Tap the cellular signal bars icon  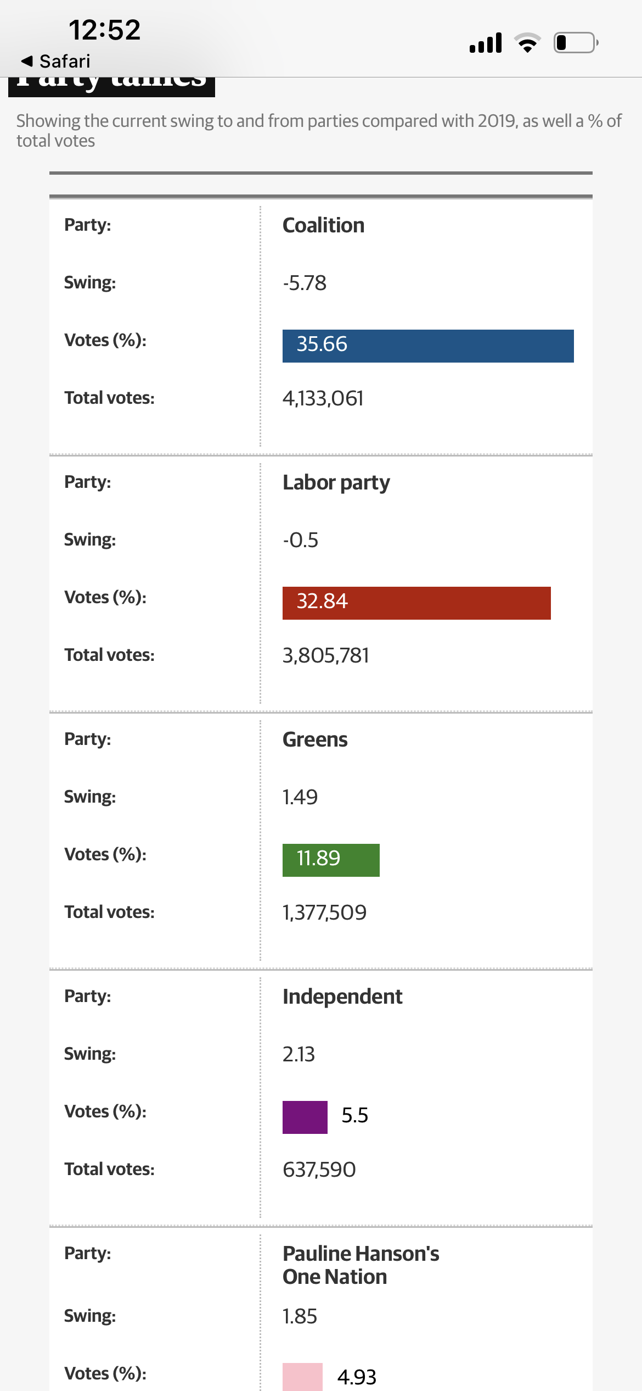point(486,43)
